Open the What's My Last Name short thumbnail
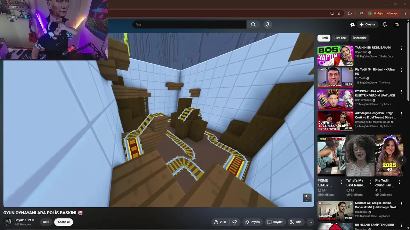Image resolution: width=410 pixels, height=230 pixels. click(x=360, y=156)
